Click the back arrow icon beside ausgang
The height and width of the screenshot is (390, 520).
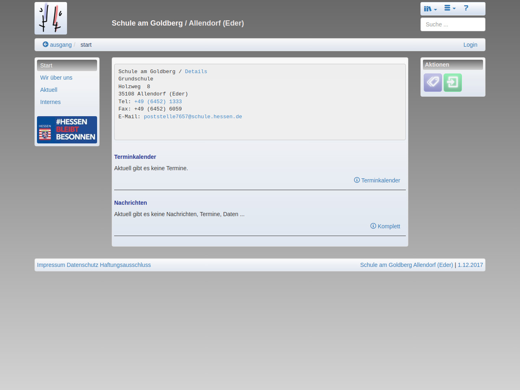point(45,44)
